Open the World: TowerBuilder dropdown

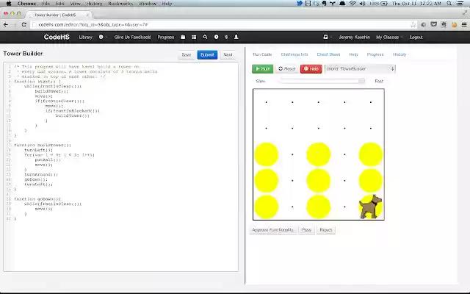(360, 68)
